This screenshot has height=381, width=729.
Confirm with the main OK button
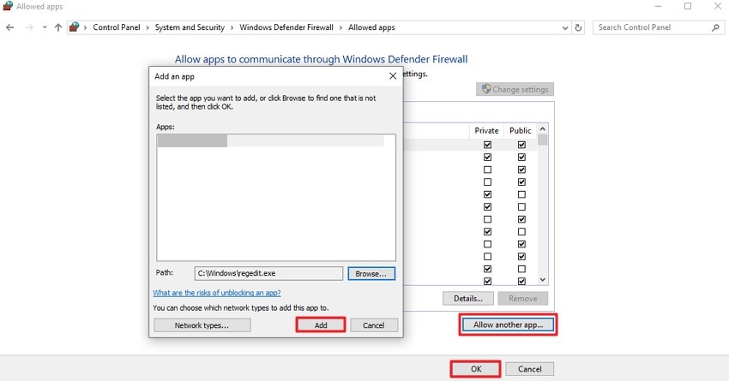476,369
